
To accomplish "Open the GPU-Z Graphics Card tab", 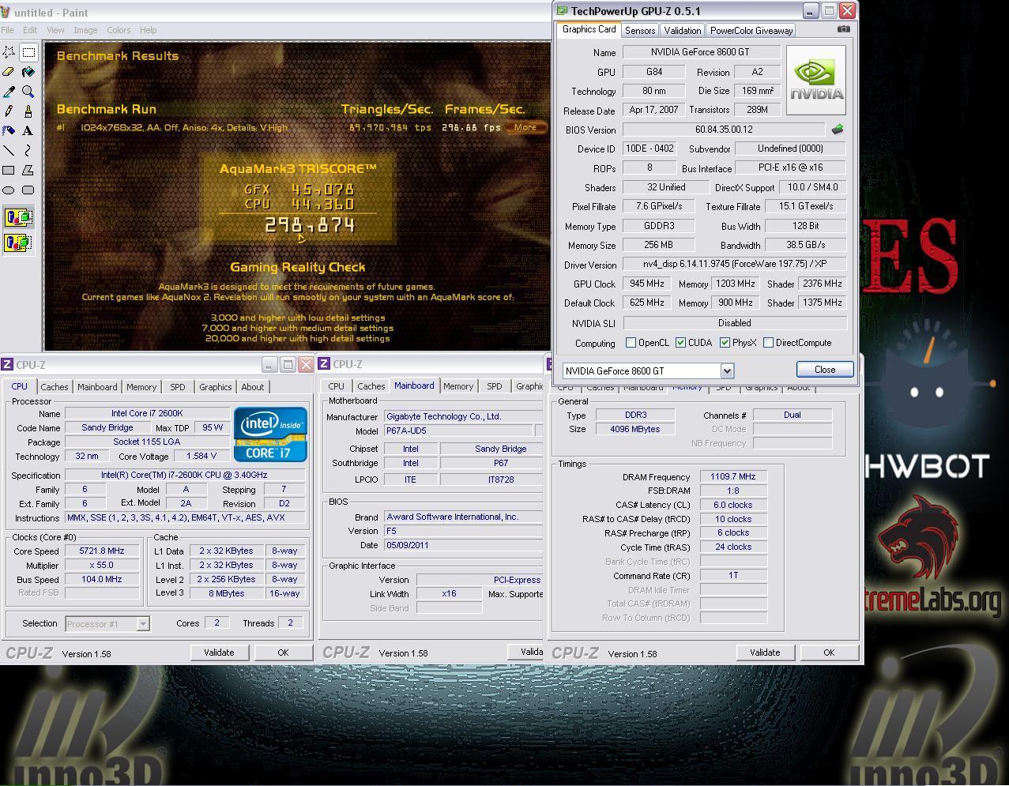I will coord(589,29).
